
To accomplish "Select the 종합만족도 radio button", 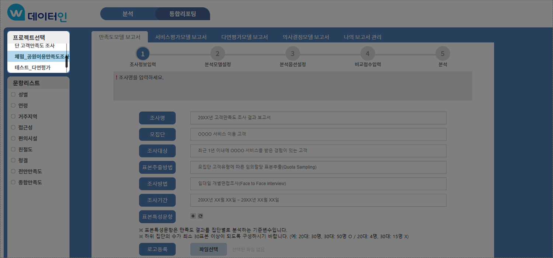I will click(x=13, y=182).
